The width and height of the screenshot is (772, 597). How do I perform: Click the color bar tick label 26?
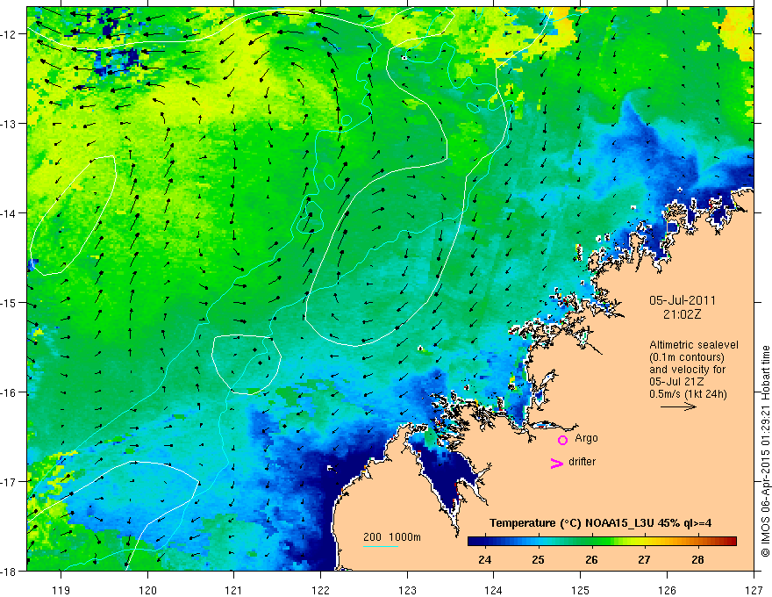591,559
